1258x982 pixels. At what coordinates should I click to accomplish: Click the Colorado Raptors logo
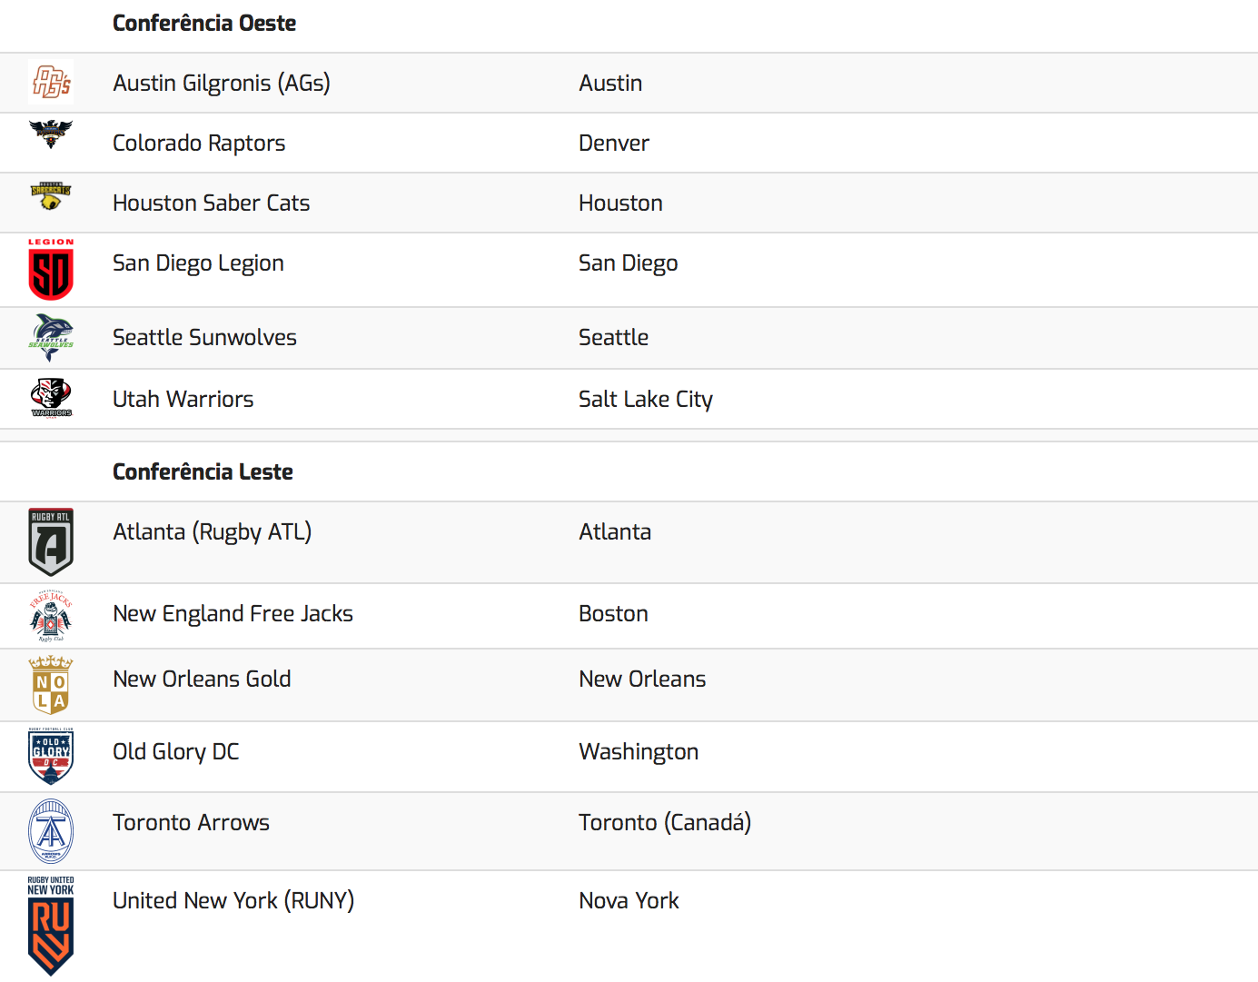pos(51,134)
